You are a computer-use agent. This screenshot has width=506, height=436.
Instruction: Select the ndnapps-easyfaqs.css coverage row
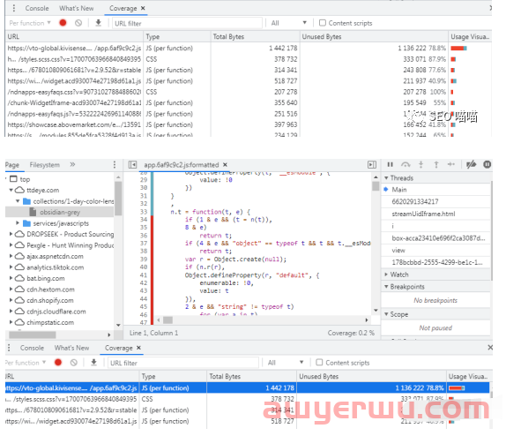coord(249,92)
